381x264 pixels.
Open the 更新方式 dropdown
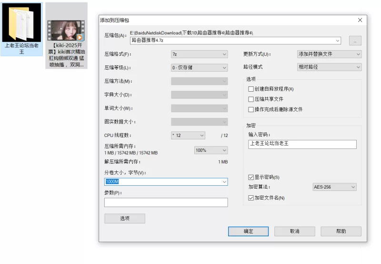tap(329, 54)
